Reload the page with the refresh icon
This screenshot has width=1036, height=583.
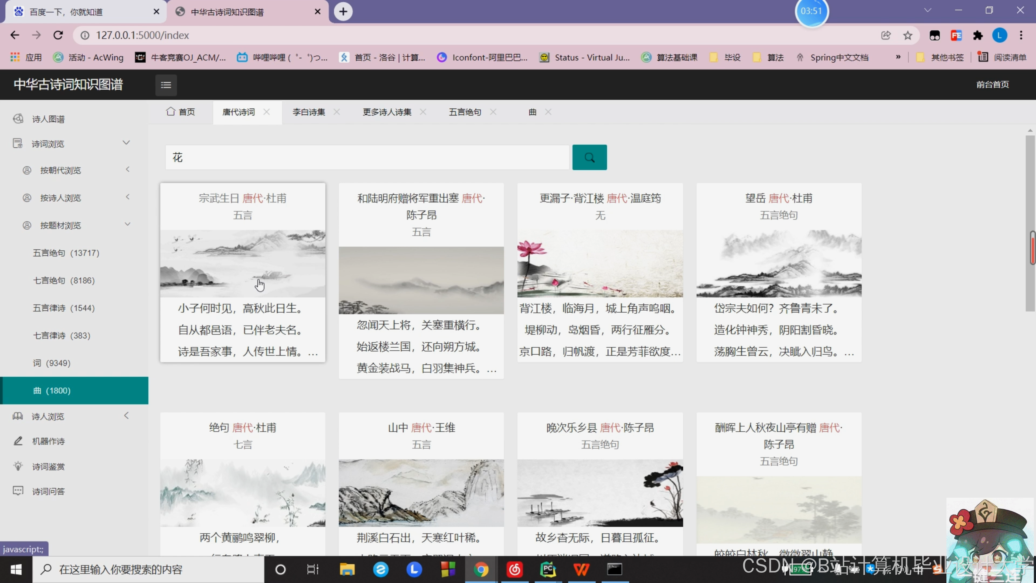tap(58, 35)
